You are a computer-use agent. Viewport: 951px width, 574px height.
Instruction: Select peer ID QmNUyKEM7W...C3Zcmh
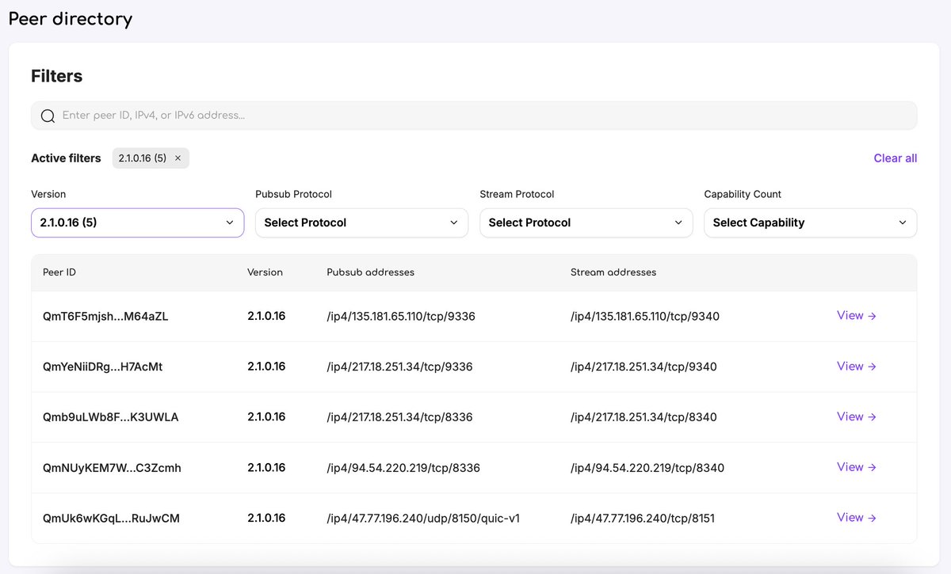112,468
